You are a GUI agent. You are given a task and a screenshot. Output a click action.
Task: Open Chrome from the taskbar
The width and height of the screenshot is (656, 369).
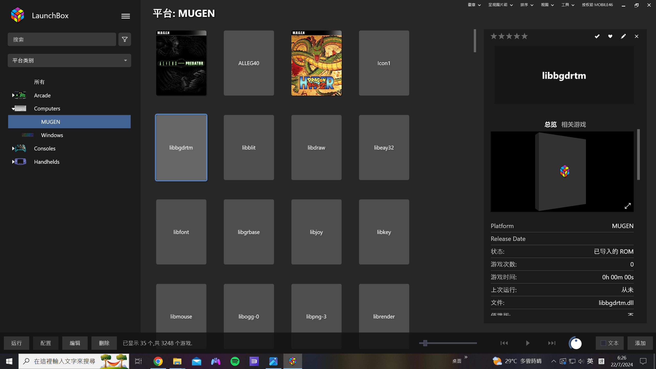(x=158, y=361)
